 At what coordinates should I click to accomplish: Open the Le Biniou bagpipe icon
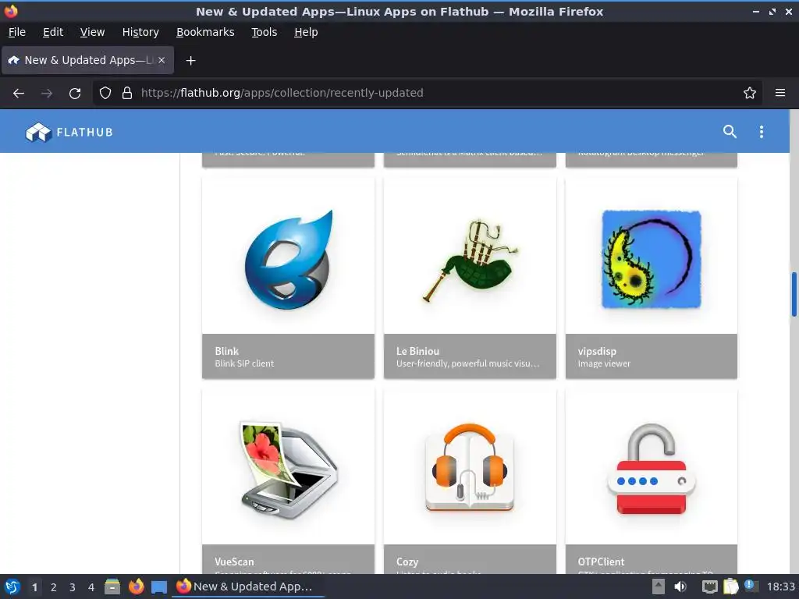[x=470, y=260]
